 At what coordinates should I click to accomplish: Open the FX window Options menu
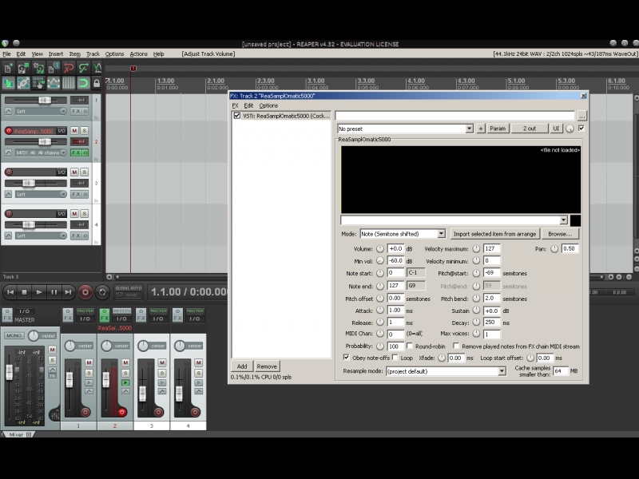pos(268,105)
